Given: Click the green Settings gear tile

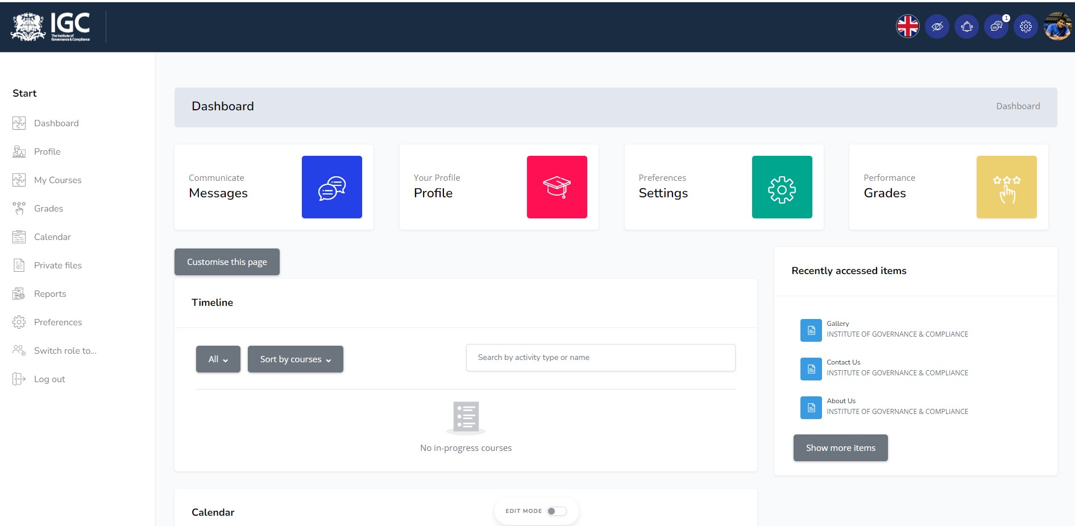Looking at the screenshot, I should (x=782, y=187).
